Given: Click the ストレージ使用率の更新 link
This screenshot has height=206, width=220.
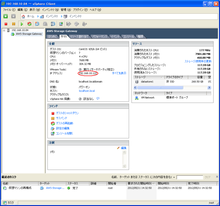Looking at the screenshot, I should pyautogui.click(x=198, y=61).
